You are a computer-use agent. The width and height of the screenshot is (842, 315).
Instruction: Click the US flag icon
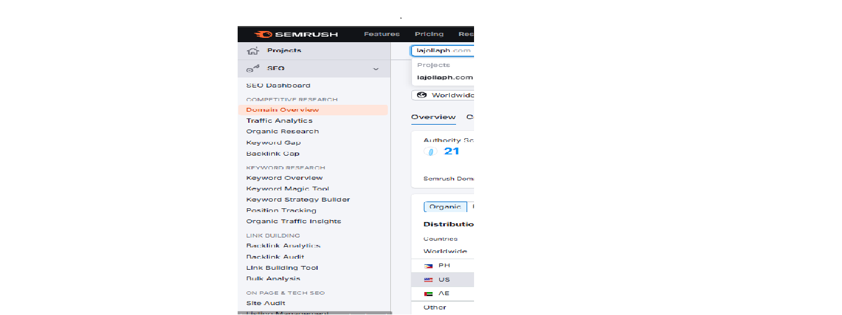click(428, 280)
